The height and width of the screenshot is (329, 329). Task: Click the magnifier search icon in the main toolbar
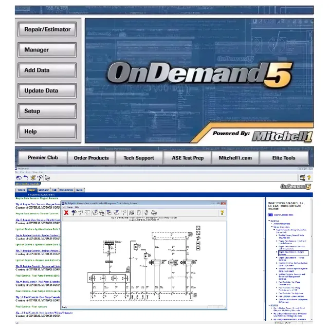tap(40, 178)
